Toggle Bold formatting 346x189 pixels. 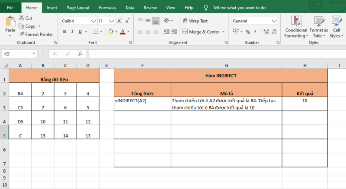point(65,31)
